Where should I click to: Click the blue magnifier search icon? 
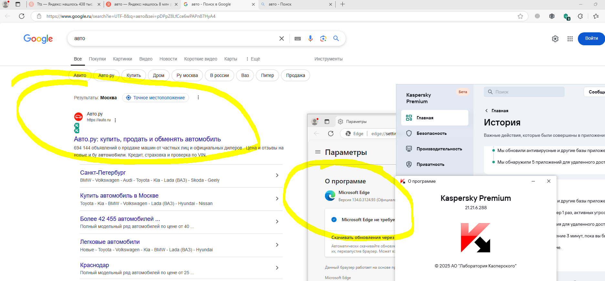tap(336, 38)
